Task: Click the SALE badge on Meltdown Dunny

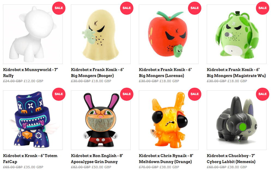Action: pyautogui.click(x=195, y=94)
